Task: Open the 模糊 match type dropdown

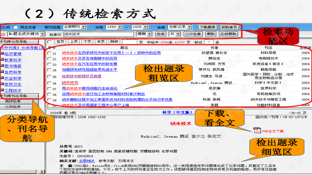Action: point(150,34)
